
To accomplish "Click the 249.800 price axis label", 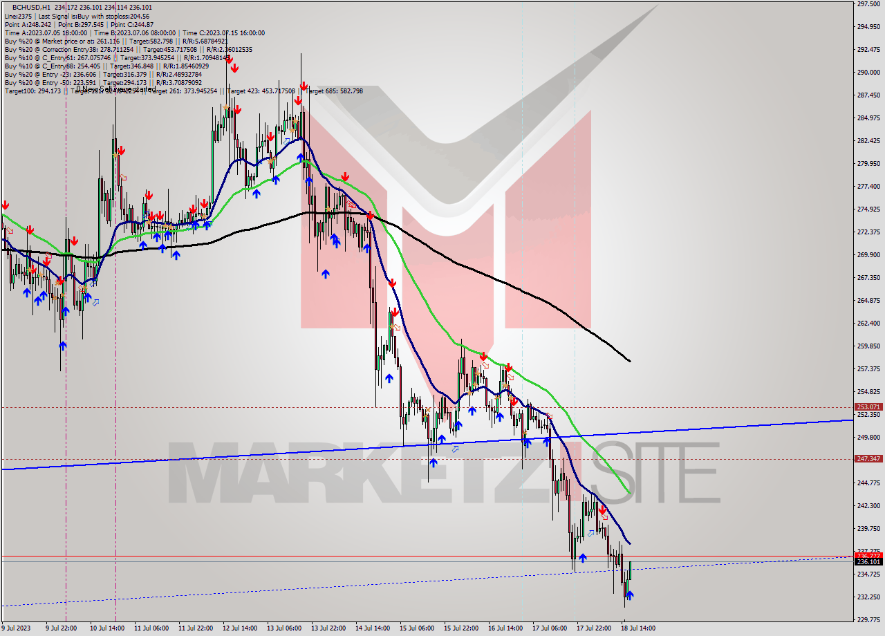I will pos(868,438).
